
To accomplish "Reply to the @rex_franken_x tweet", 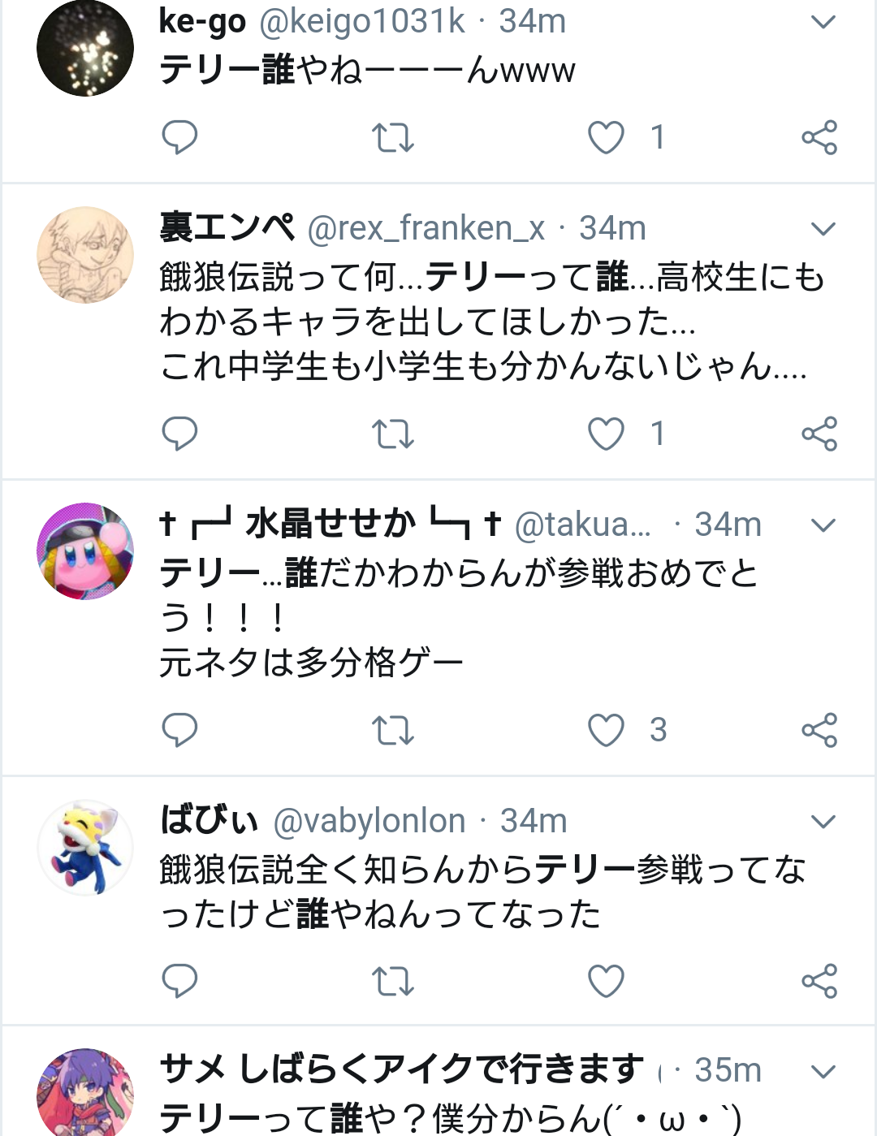I will pos(179,434).
